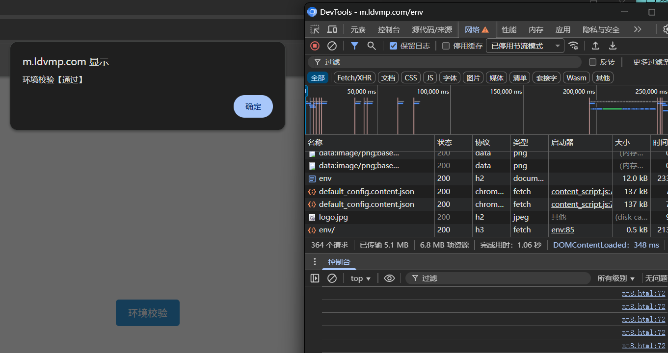668x353 pixels.
Task: Open the 所有级别 log level dropdown
Action: pyautogui.click(x=616, y=278)
